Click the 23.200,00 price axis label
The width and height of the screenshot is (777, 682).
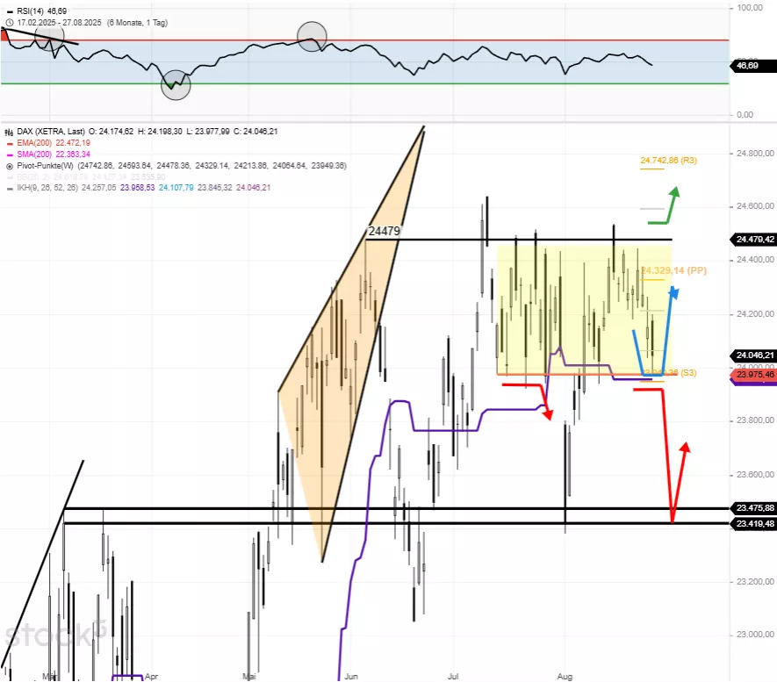point(755,582)
